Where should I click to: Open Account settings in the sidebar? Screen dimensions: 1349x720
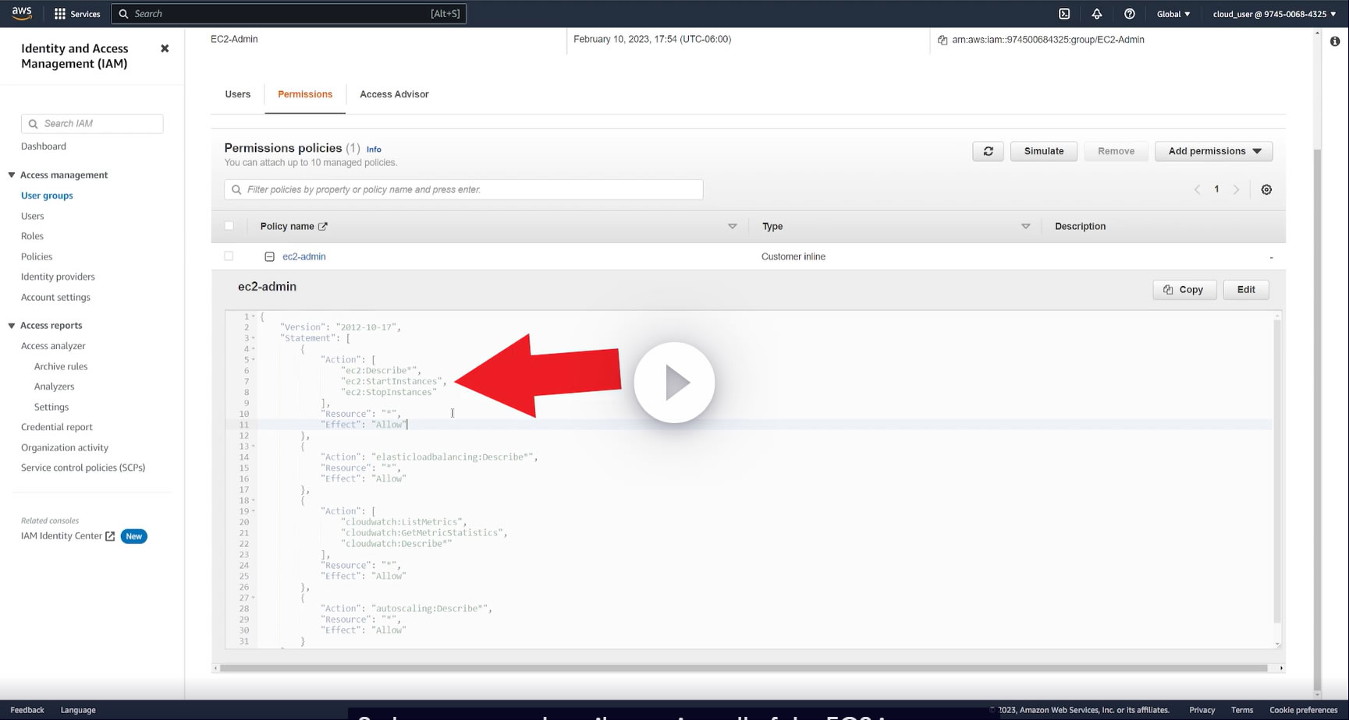click(x=55, y=297)
